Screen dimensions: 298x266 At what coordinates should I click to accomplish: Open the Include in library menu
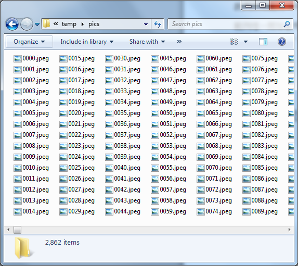point(87,42)
